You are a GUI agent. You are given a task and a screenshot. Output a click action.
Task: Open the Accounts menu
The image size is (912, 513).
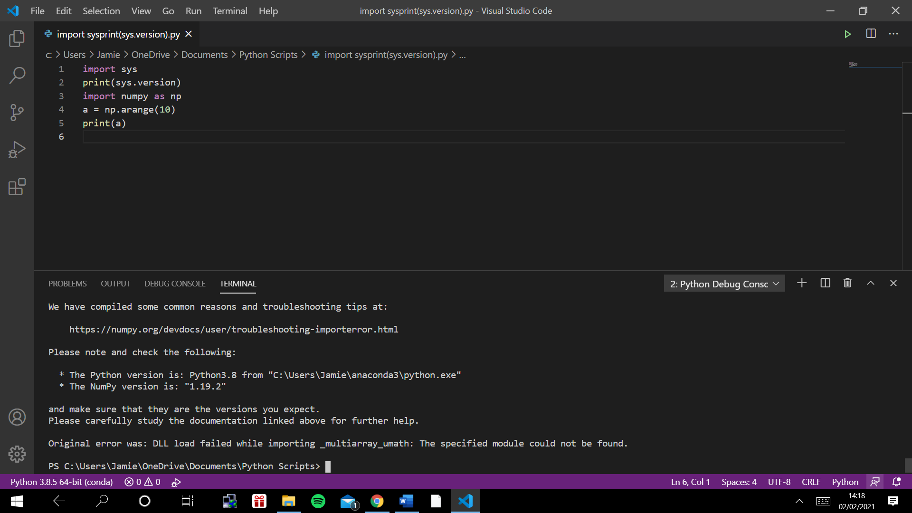tap(17, 417)
